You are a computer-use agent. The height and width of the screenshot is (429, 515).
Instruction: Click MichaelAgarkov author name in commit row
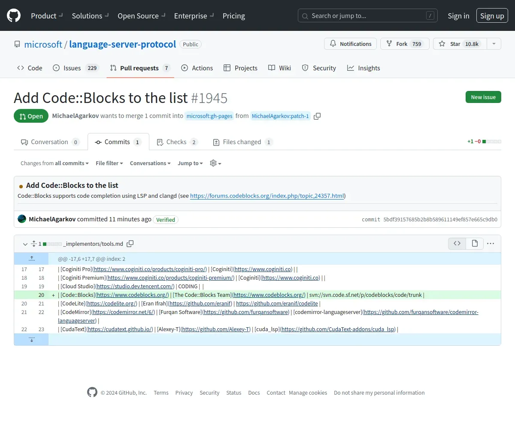(x=52, y=219)
